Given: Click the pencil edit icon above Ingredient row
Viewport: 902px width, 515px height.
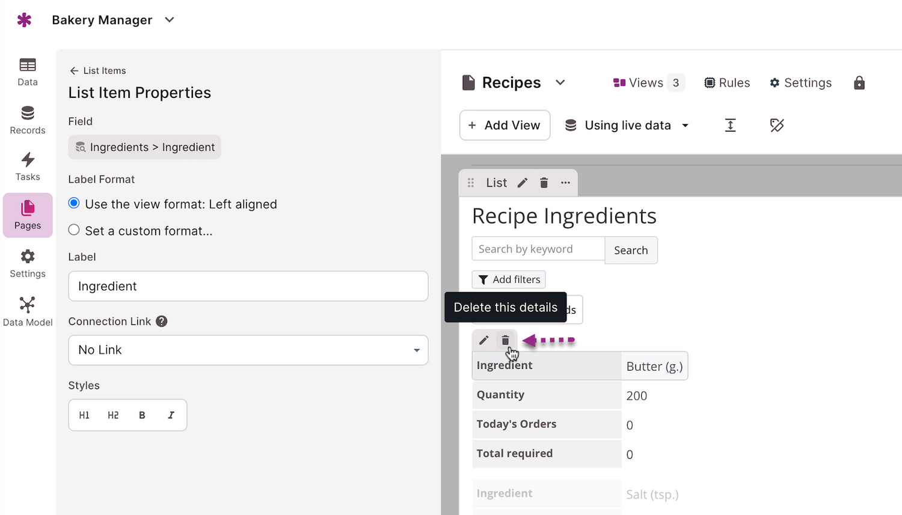Looking at the screenshot, I should coord(483,341).
